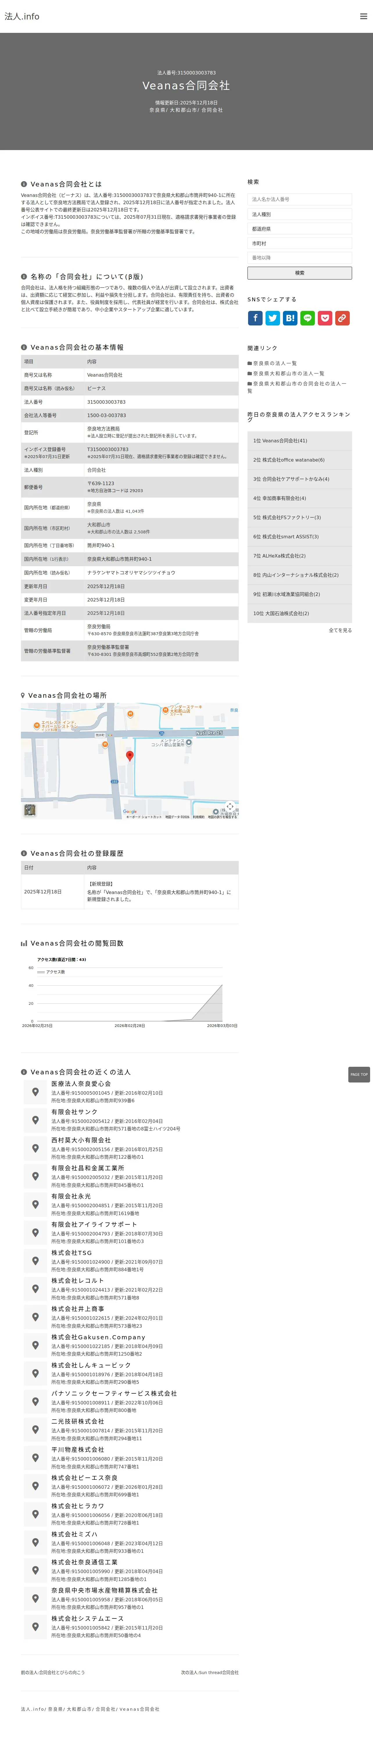Open map camera controls icon
373x1745 pixels.
click(230, 806)
